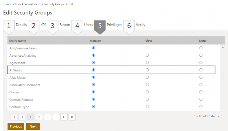The image size is (228, 131).
Task: Set AI Studio privilege to View
Action: point(147,70)
